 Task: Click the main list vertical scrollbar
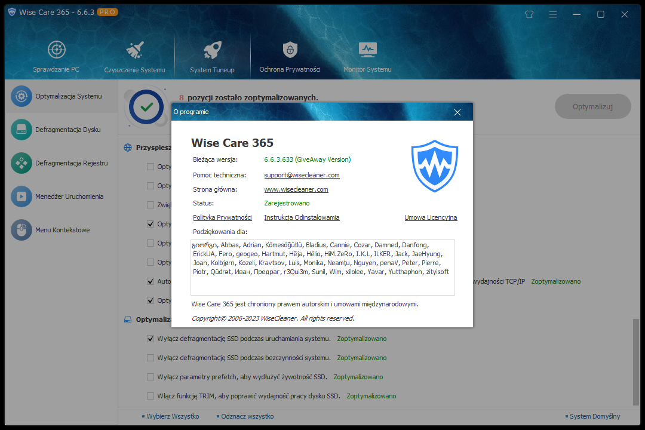click(636, 362)
